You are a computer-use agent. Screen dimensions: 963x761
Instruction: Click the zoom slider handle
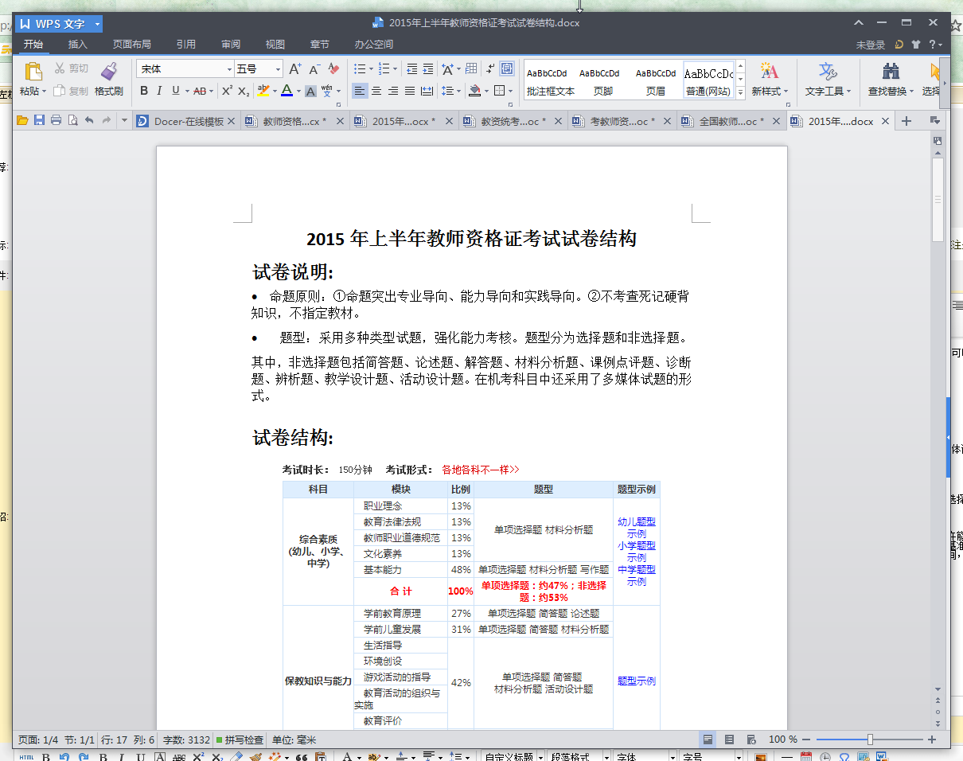[x=871, y=740]
